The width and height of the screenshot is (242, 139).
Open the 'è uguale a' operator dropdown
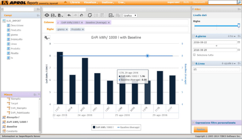[x=229, y=64]
